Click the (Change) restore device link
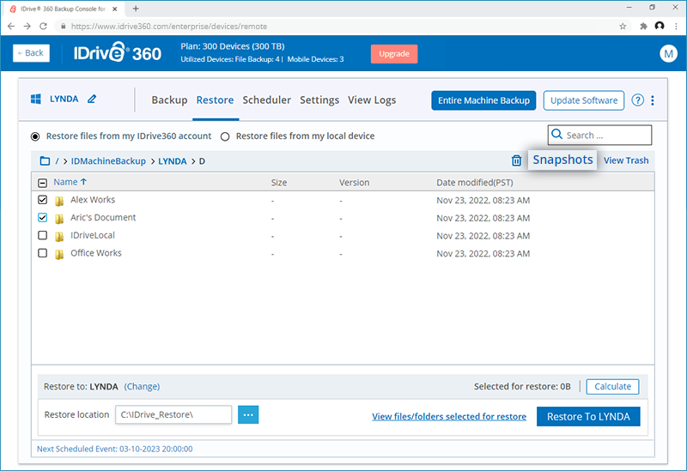This screenshot has width=687, height=471. pos(142,387)
